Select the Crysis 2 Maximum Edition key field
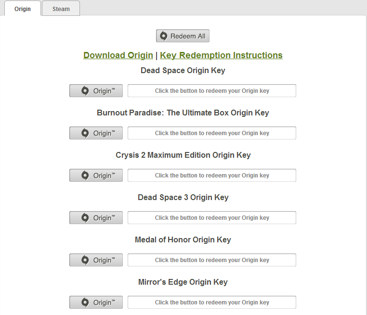This screenshot has width=367, height=315. (212, 175)
